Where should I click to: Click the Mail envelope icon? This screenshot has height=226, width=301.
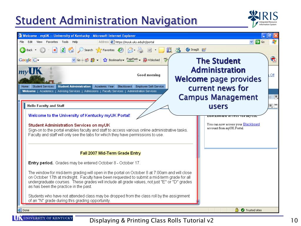pos(130,50)
